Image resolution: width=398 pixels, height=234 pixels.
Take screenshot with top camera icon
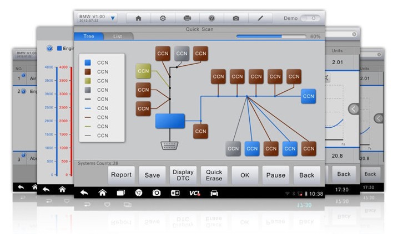236,18
